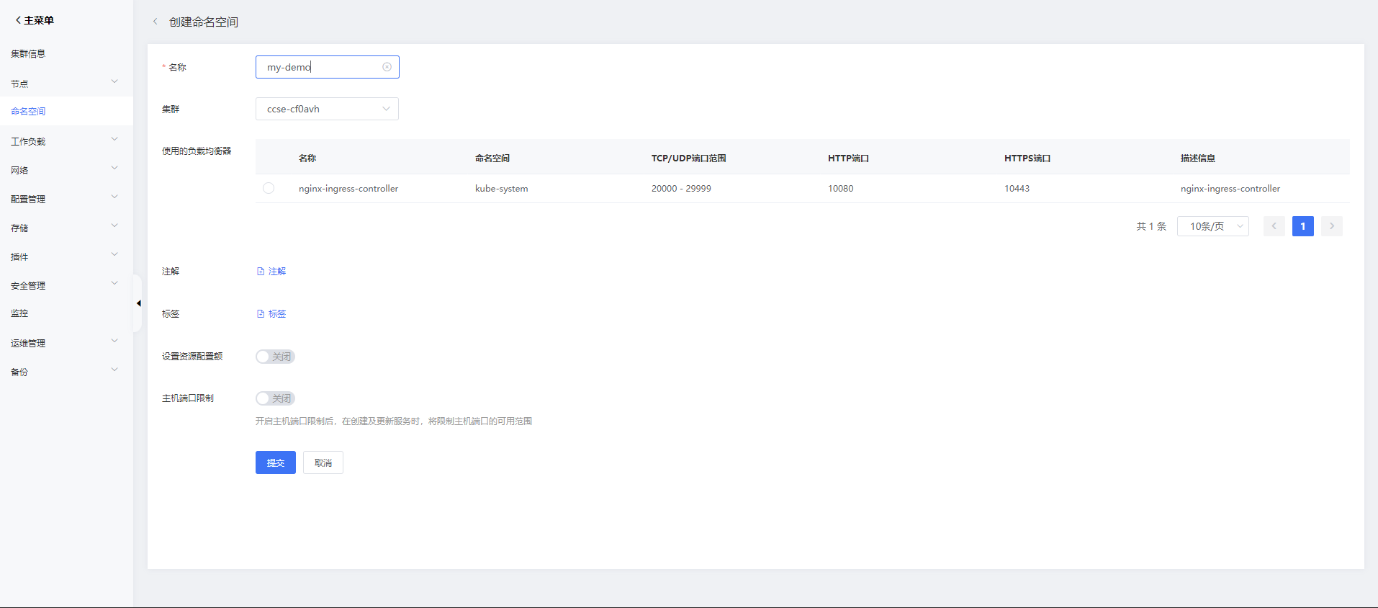This screenshot has height=608, width=1378.
Task: Click the back arrow beside 创建命名空间
Action: coord(156,22)
